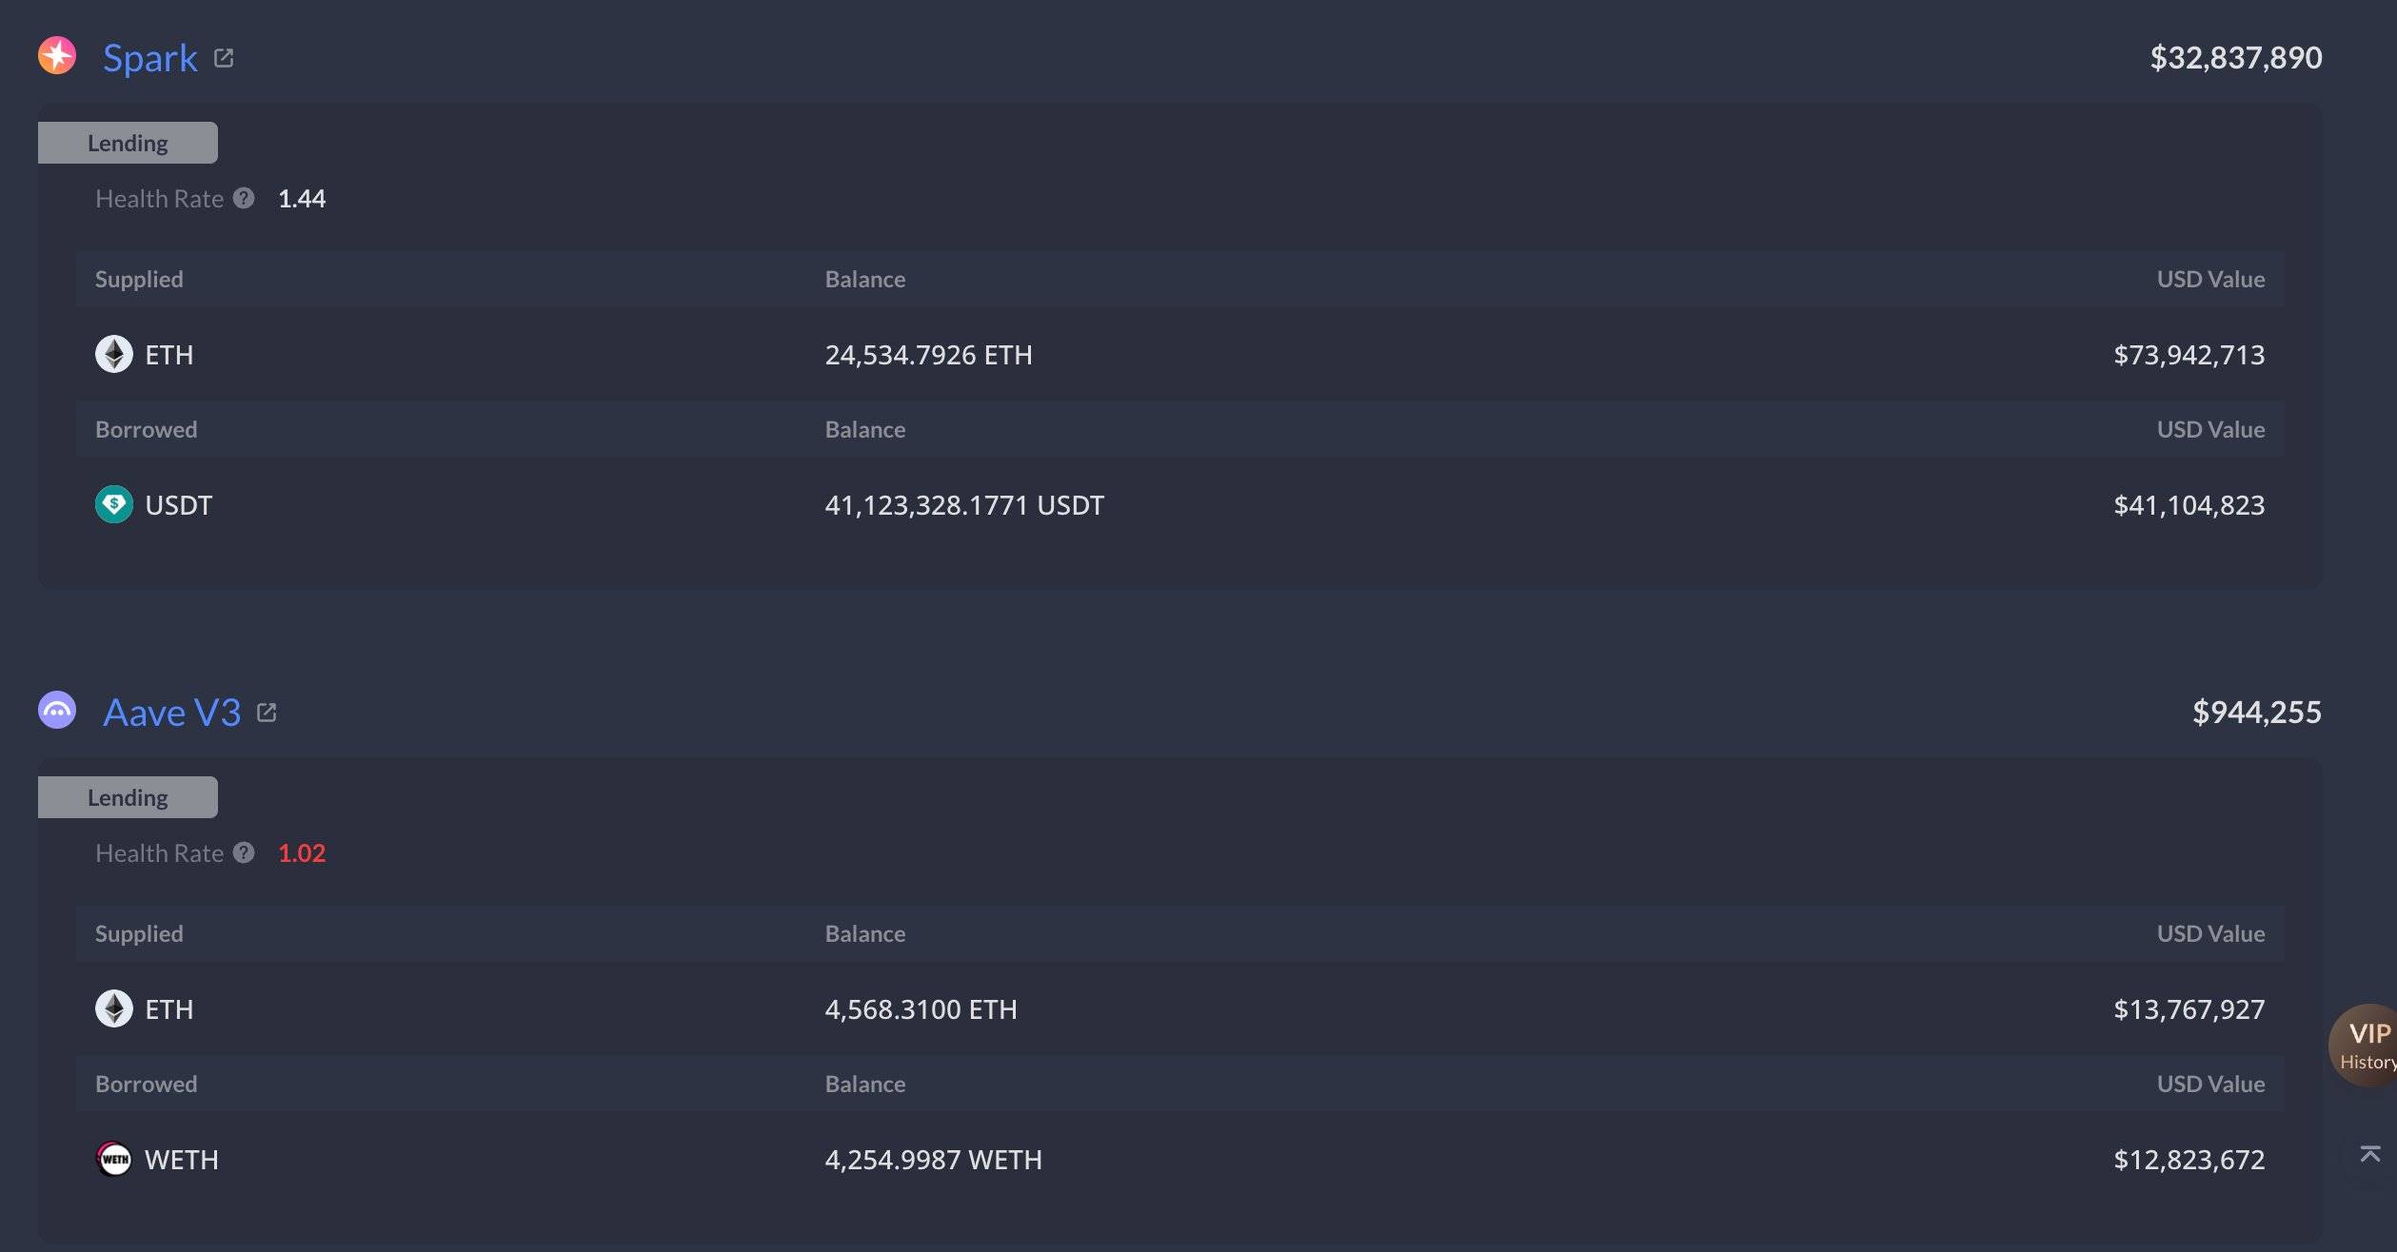2397x1252 pixels.
Task: Click the red 1.02 health rate value
Action: click(302, 853)
